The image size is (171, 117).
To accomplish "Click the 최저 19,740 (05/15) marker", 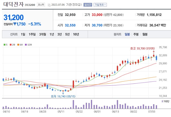I will pos(63,96).
